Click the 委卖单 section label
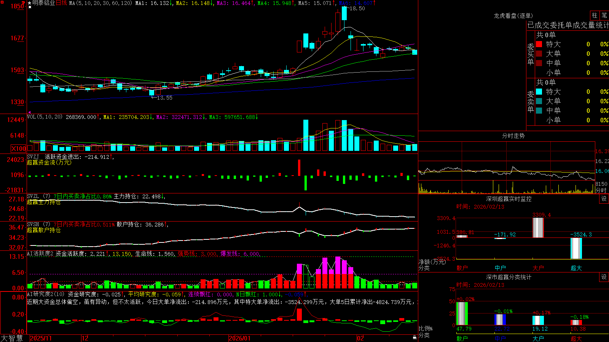The height and width of the screenshot is (342, 609). coord(531,101)
